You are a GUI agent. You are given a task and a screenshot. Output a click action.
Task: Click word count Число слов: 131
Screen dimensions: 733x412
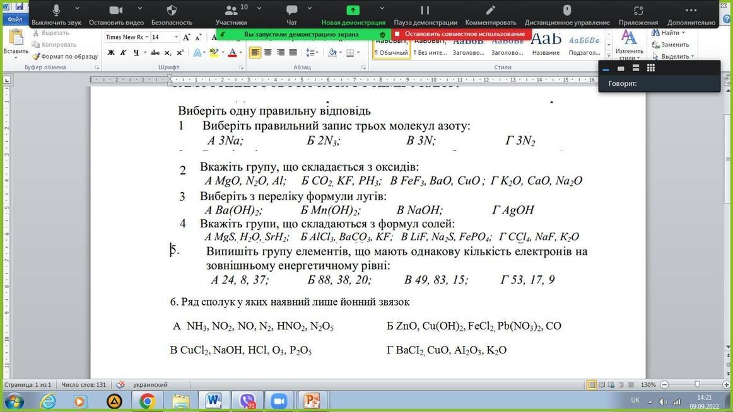[84, 385]
